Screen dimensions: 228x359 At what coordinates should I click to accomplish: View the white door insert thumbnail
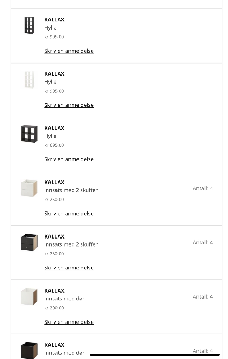(29, 296)
